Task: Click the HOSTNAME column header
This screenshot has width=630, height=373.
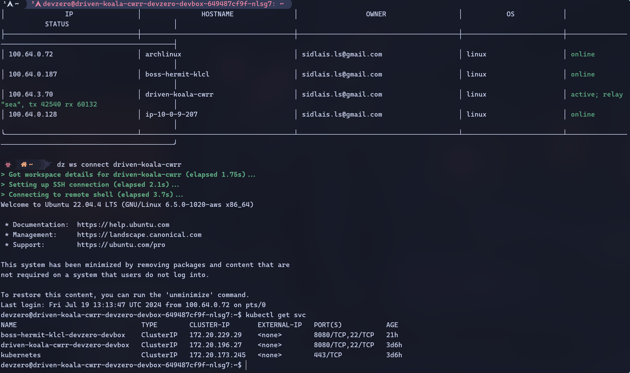Action: pos(217,14)
